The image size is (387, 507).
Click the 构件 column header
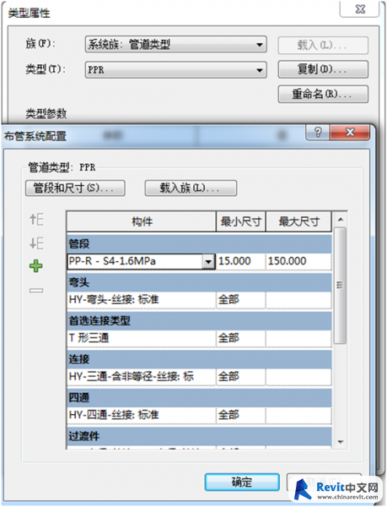tap(142, 221)
